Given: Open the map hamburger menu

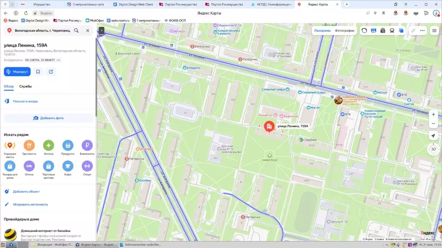Looking at the screenshot, I should (434, 31).
